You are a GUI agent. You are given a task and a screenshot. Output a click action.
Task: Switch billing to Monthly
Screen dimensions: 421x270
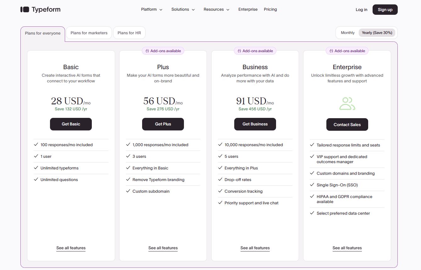coord(347,32)
